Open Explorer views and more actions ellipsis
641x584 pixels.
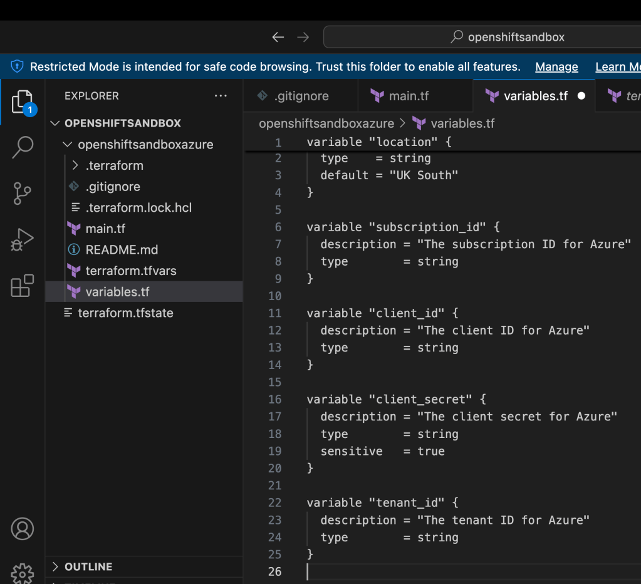tap(221, 96)
